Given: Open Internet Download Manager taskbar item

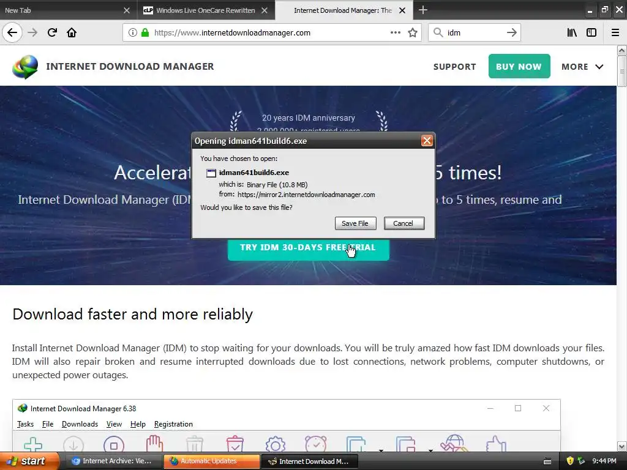Looking at the screenshot, I should [x=309, y=461].
